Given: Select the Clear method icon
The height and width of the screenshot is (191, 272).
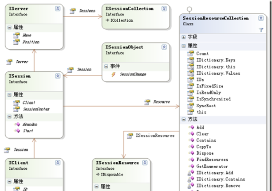Looking at the screenshot, I should coord(192,134).
